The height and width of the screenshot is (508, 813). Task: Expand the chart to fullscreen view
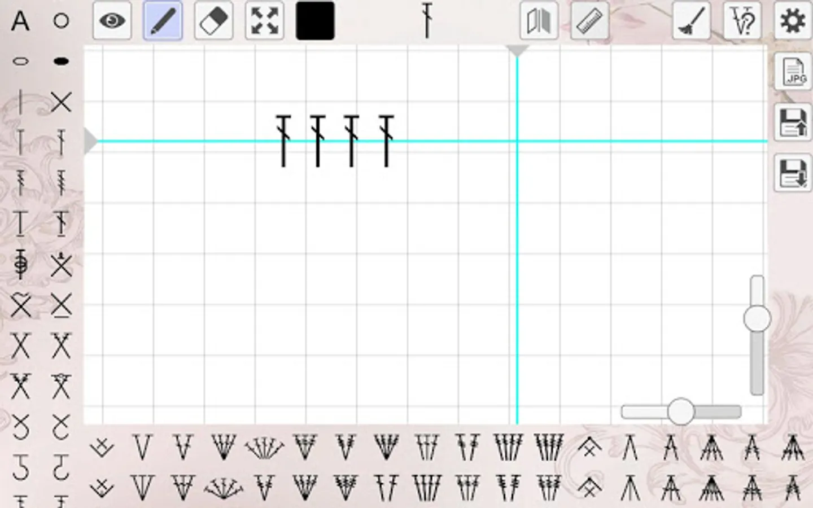coord(264,20)
